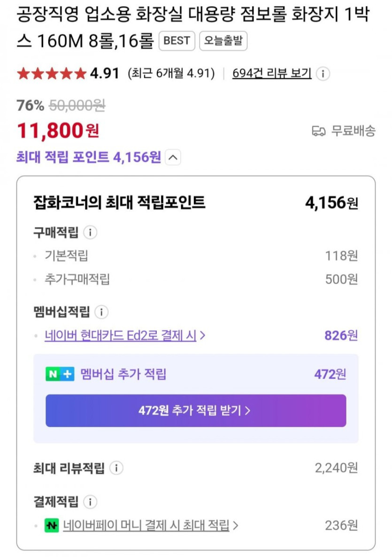Click info icon beside 결제적립
The height and width of the screenshot is (559, 392).
(90, 502)
